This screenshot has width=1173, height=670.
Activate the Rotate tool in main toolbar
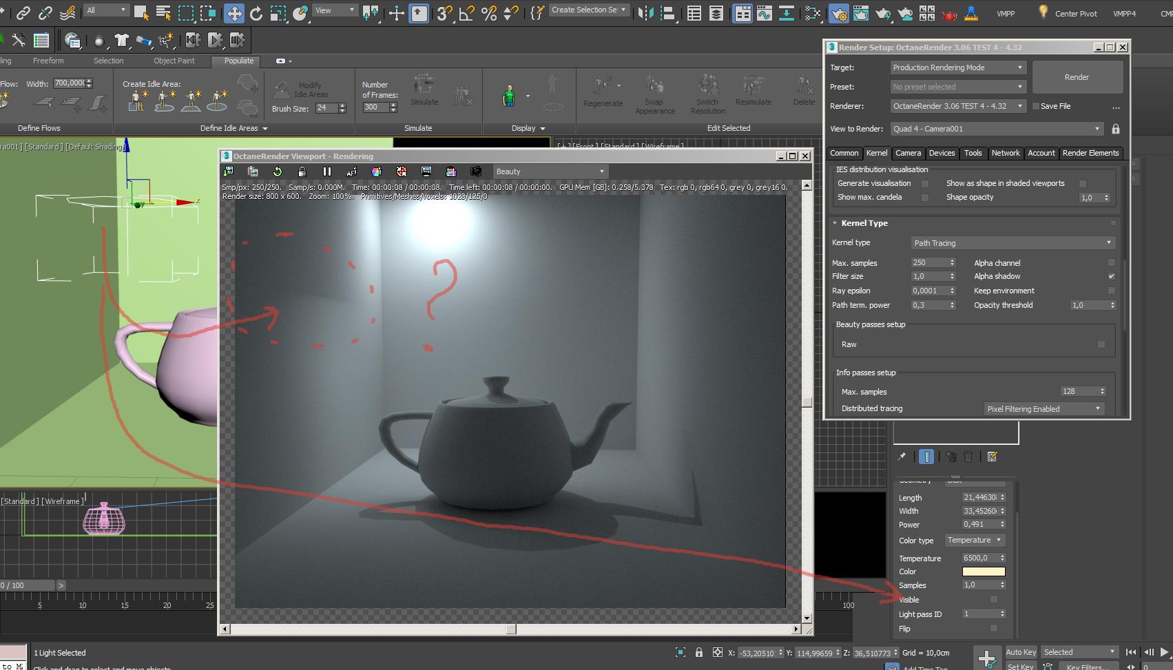pos(256,12)
